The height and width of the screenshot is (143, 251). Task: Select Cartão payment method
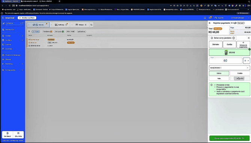tap(229, 45)
